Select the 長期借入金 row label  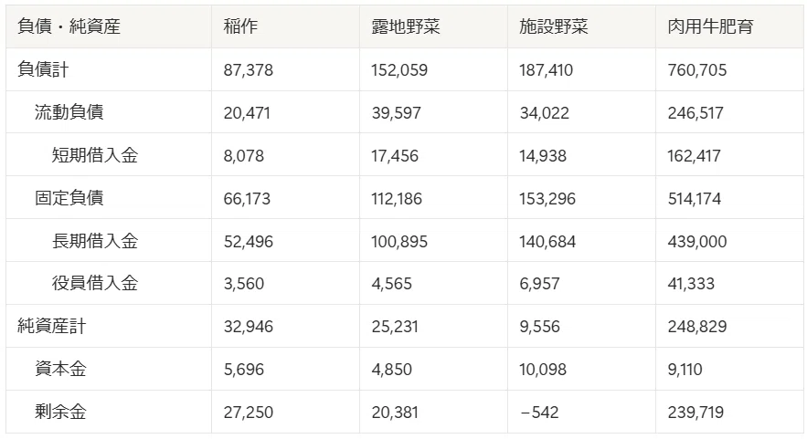coord(109,241)
